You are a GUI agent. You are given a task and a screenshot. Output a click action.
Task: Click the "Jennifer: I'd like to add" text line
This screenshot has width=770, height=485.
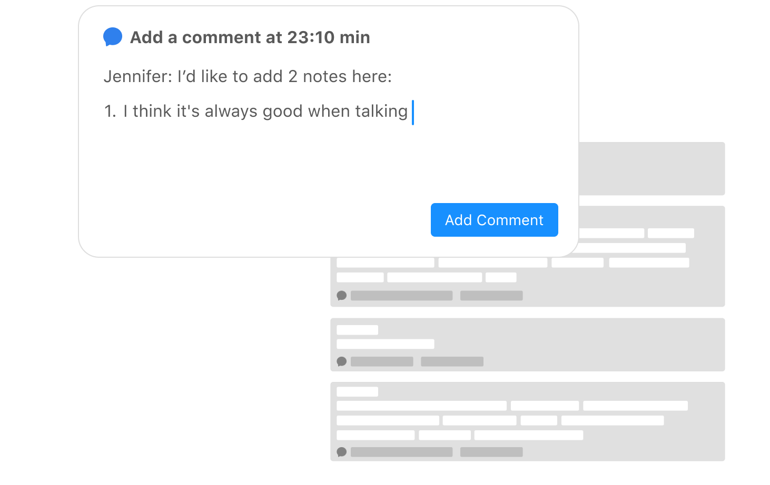coord(248,77)
